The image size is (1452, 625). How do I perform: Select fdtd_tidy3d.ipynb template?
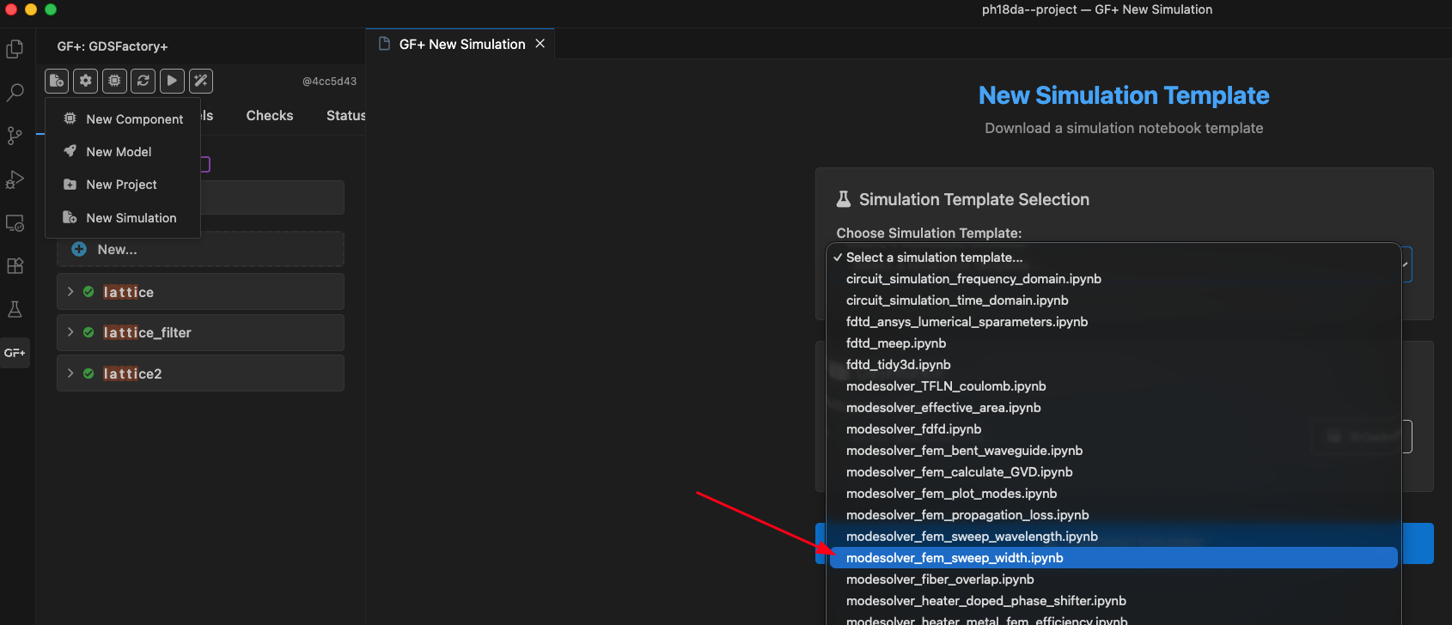pos(1113,365)
